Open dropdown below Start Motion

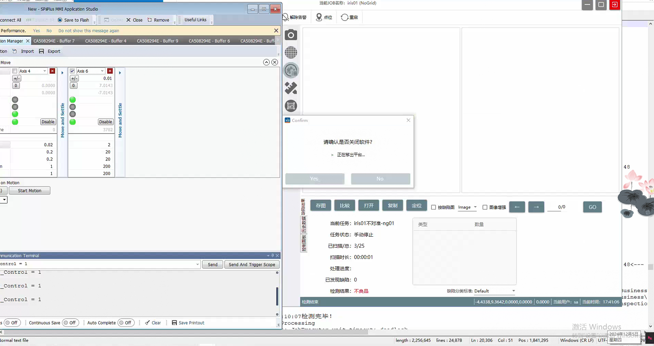click(x=4, y=200)
